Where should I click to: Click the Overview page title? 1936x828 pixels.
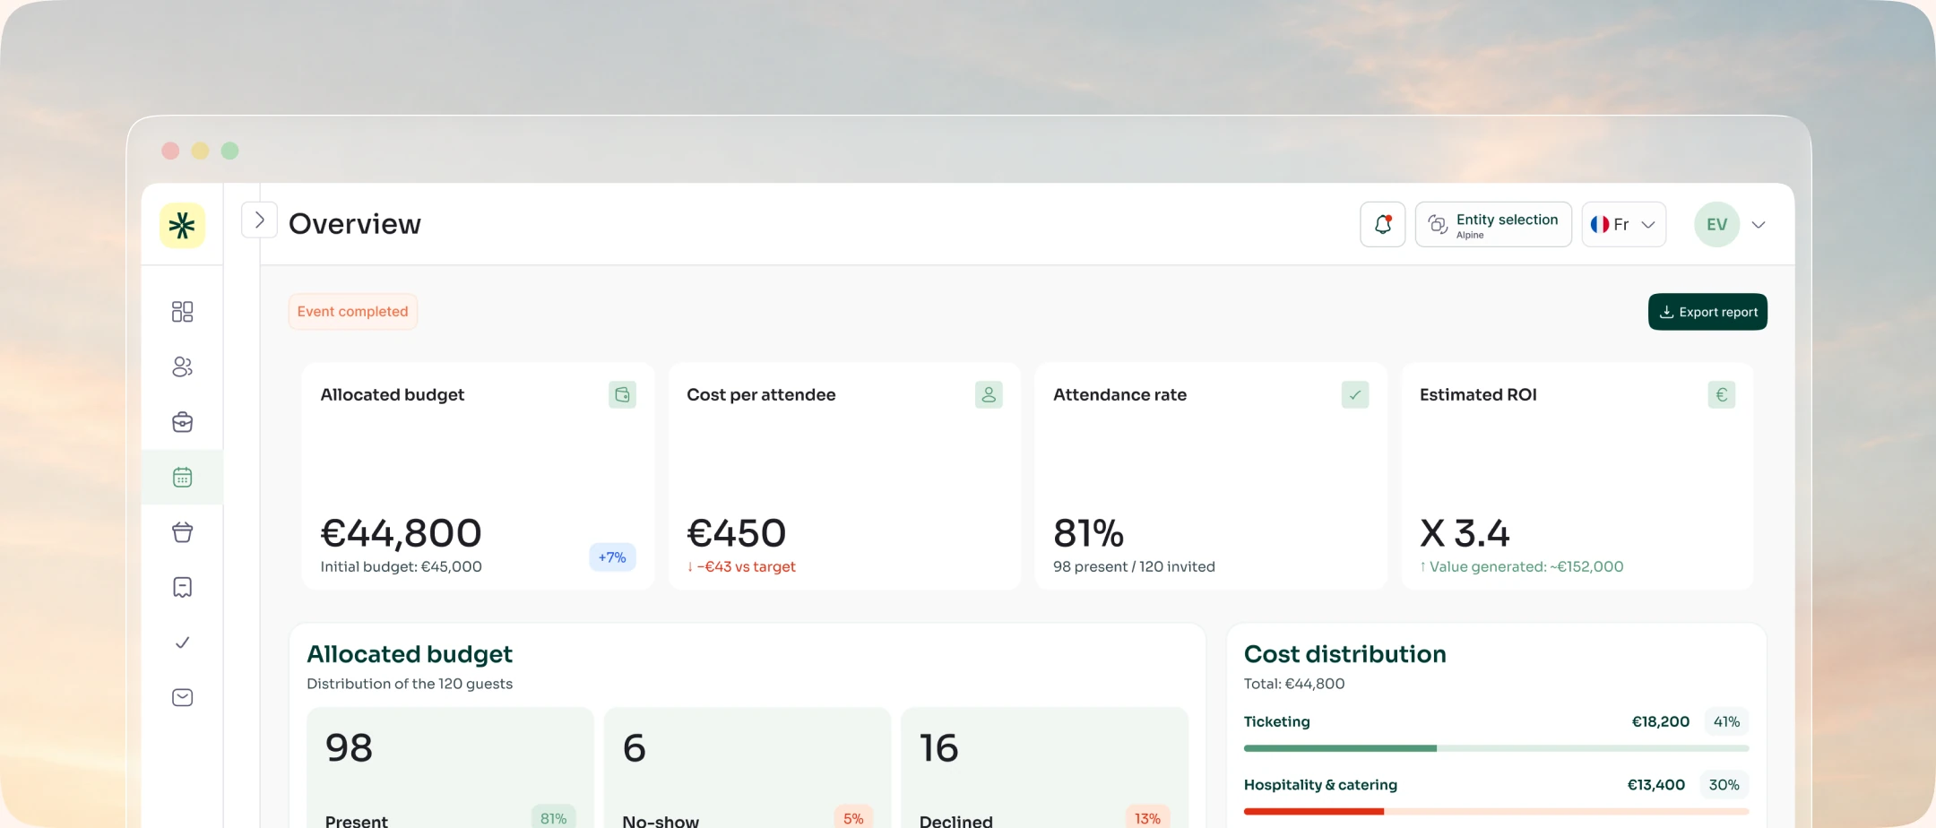click(355, 224)
